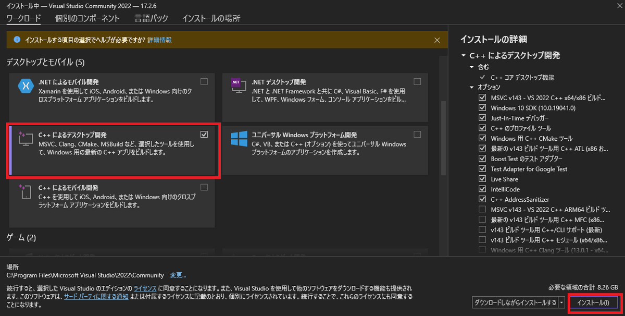625x316 pixels.
Task: Click the インストール button
Action: pos(594,302)
